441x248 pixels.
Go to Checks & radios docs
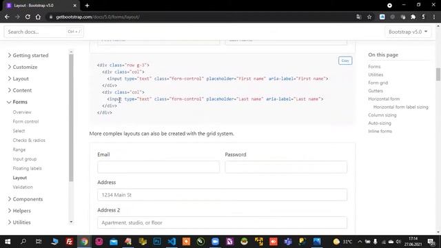click(x=29, y=140)
